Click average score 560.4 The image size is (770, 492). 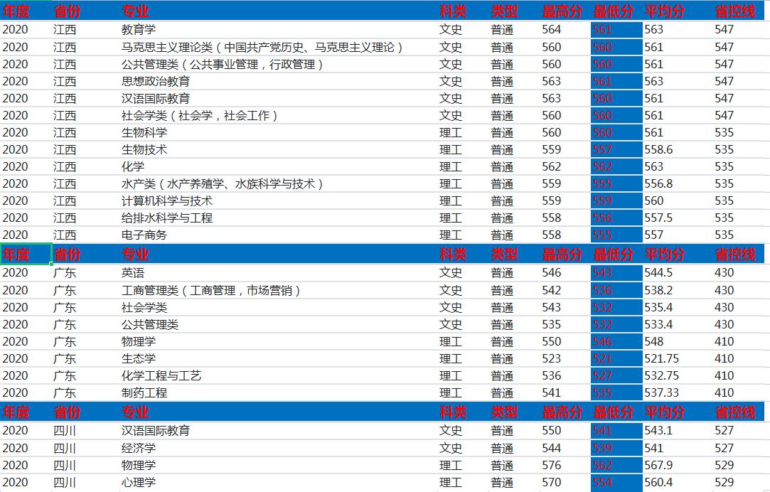(x=658, y=482)
